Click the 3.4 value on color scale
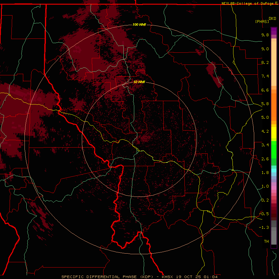Screen dimensions: 279x279 coord(265,145)
